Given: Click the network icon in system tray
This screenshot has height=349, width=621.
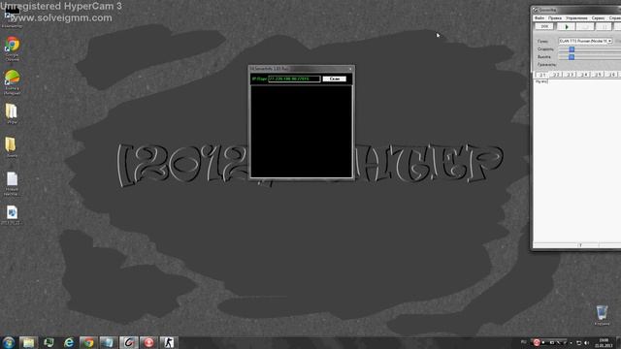Looking at the screenshot, I should (578, 342).
